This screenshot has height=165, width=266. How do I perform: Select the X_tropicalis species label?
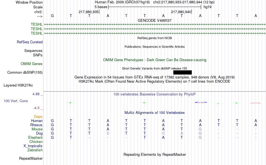tap(33, 146)
